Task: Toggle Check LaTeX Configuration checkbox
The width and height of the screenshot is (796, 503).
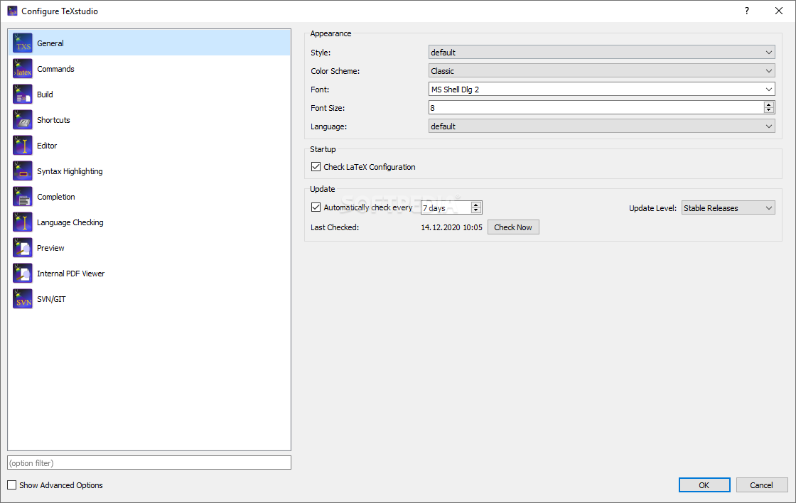Action: 316,166
